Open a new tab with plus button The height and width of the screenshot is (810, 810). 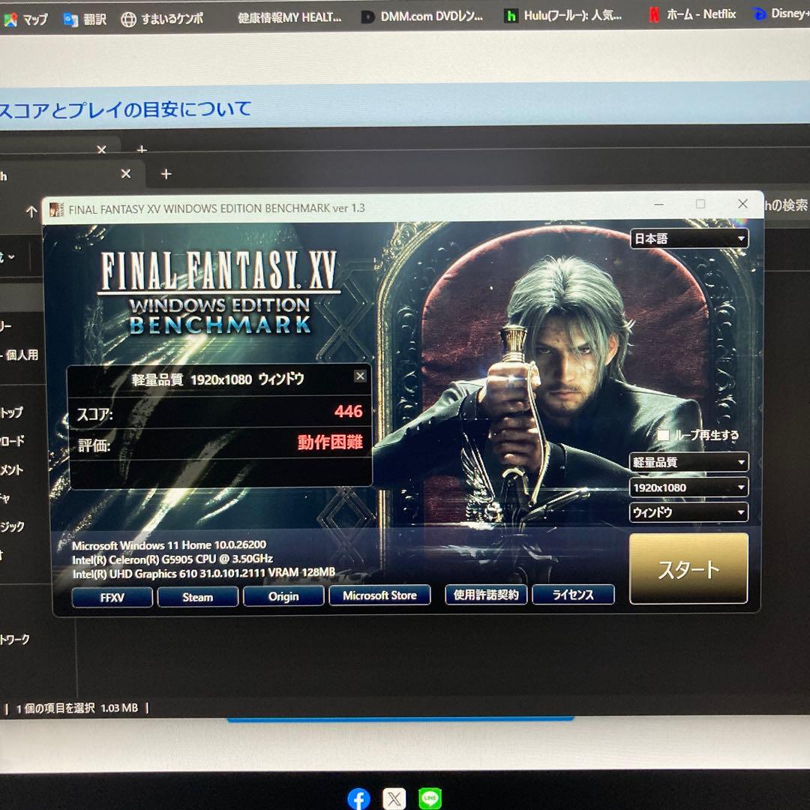(166, 174)
